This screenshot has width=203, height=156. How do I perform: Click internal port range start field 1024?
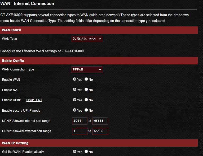tap(80, 121)
